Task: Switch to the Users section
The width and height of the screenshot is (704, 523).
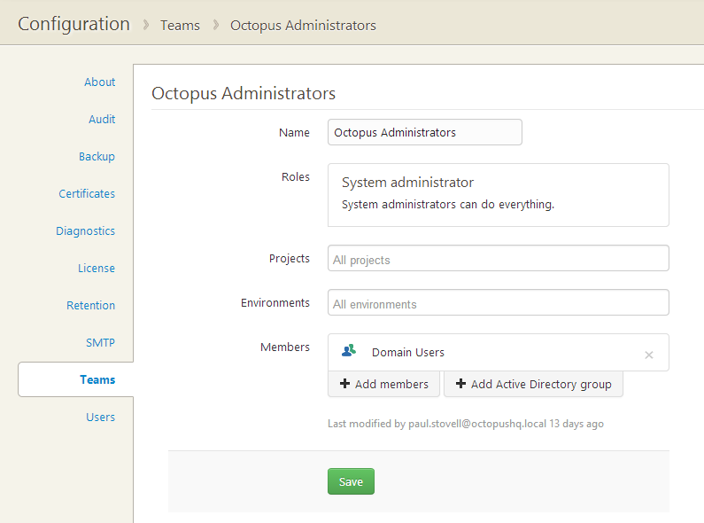Action: click(100, 417)
